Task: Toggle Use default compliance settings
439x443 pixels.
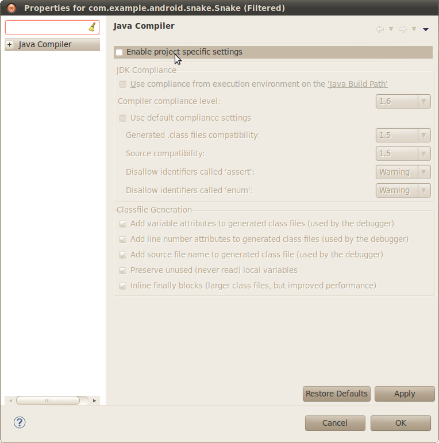Action: [123, 118]
